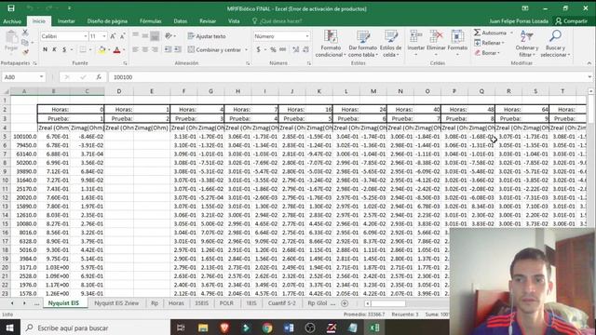The image size is (596, 335).
Task: Toggle bottom vertical alignment
Action: click(155, 36)
